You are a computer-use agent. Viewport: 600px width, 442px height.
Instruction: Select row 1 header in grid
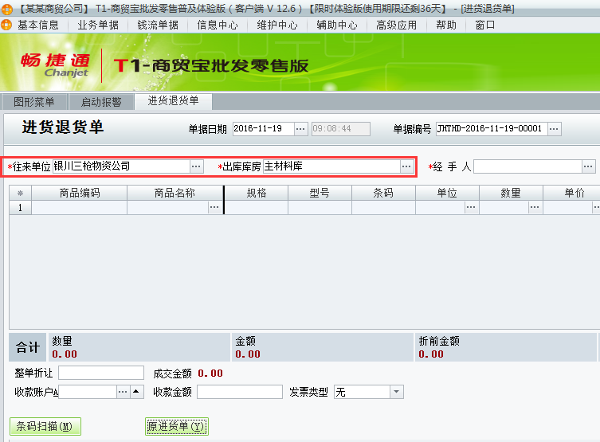[20, 207]
